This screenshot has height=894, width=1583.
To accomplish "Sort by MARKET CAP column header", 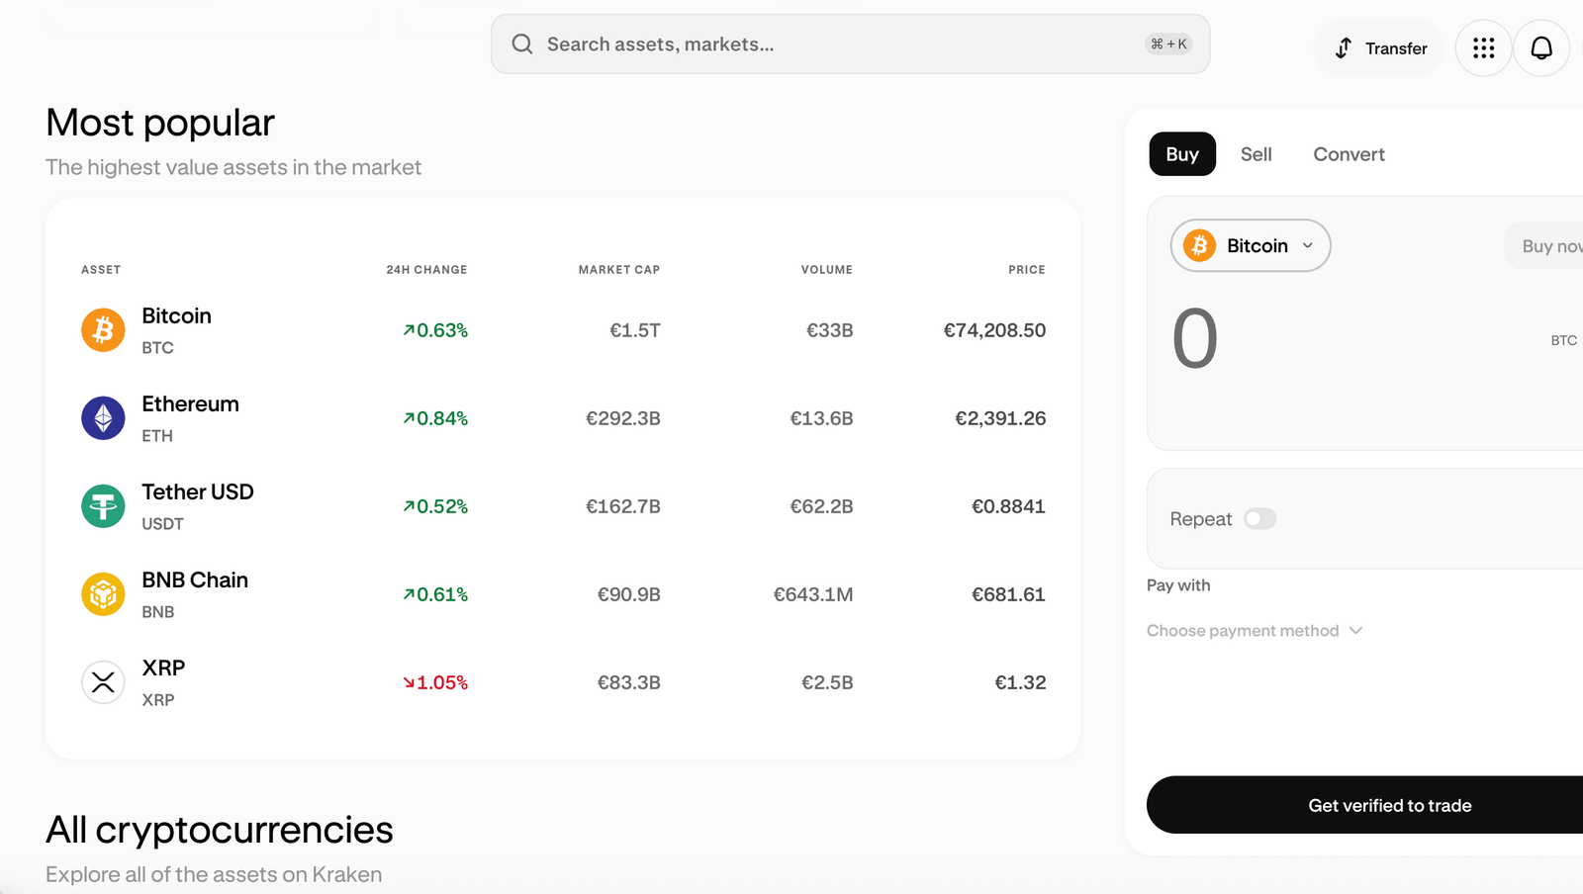I will [619, 269].
